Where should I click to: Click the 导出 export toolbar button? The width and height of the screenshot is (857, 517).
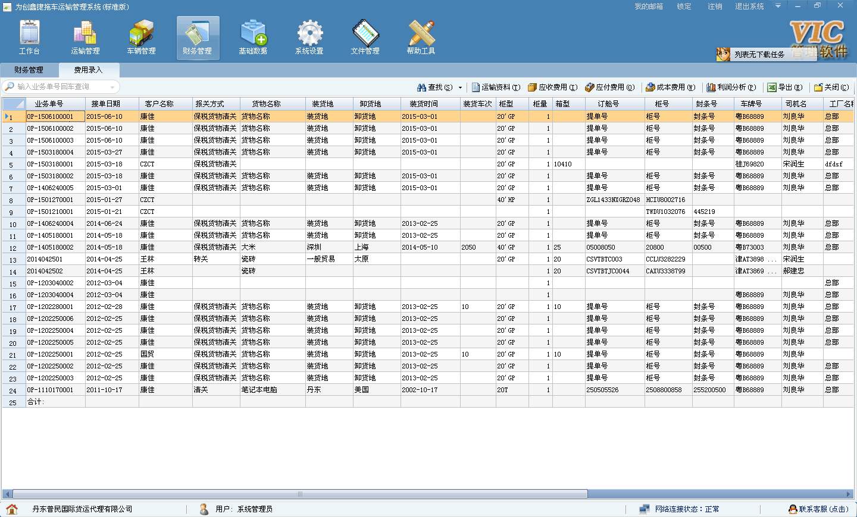785,87
